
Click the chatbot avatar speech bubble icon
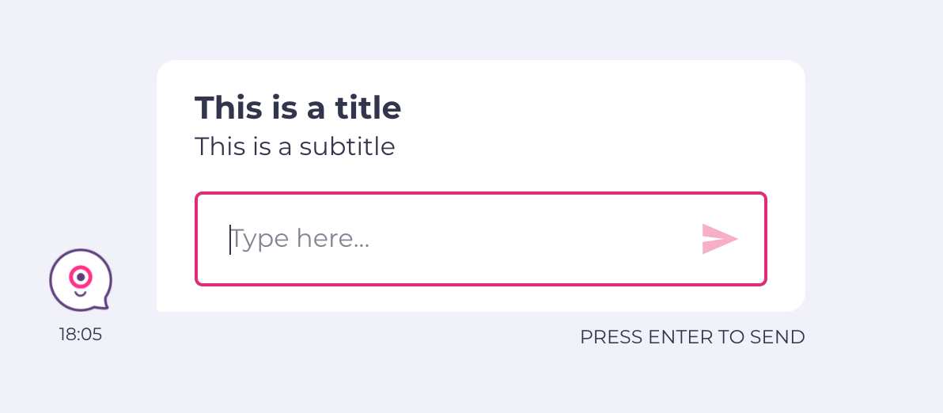coord(81,280)
